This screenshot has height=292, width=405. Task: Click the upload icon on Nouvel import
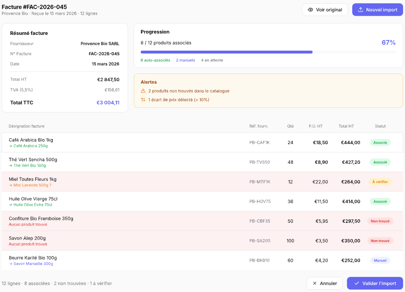[x=361, y=9]
